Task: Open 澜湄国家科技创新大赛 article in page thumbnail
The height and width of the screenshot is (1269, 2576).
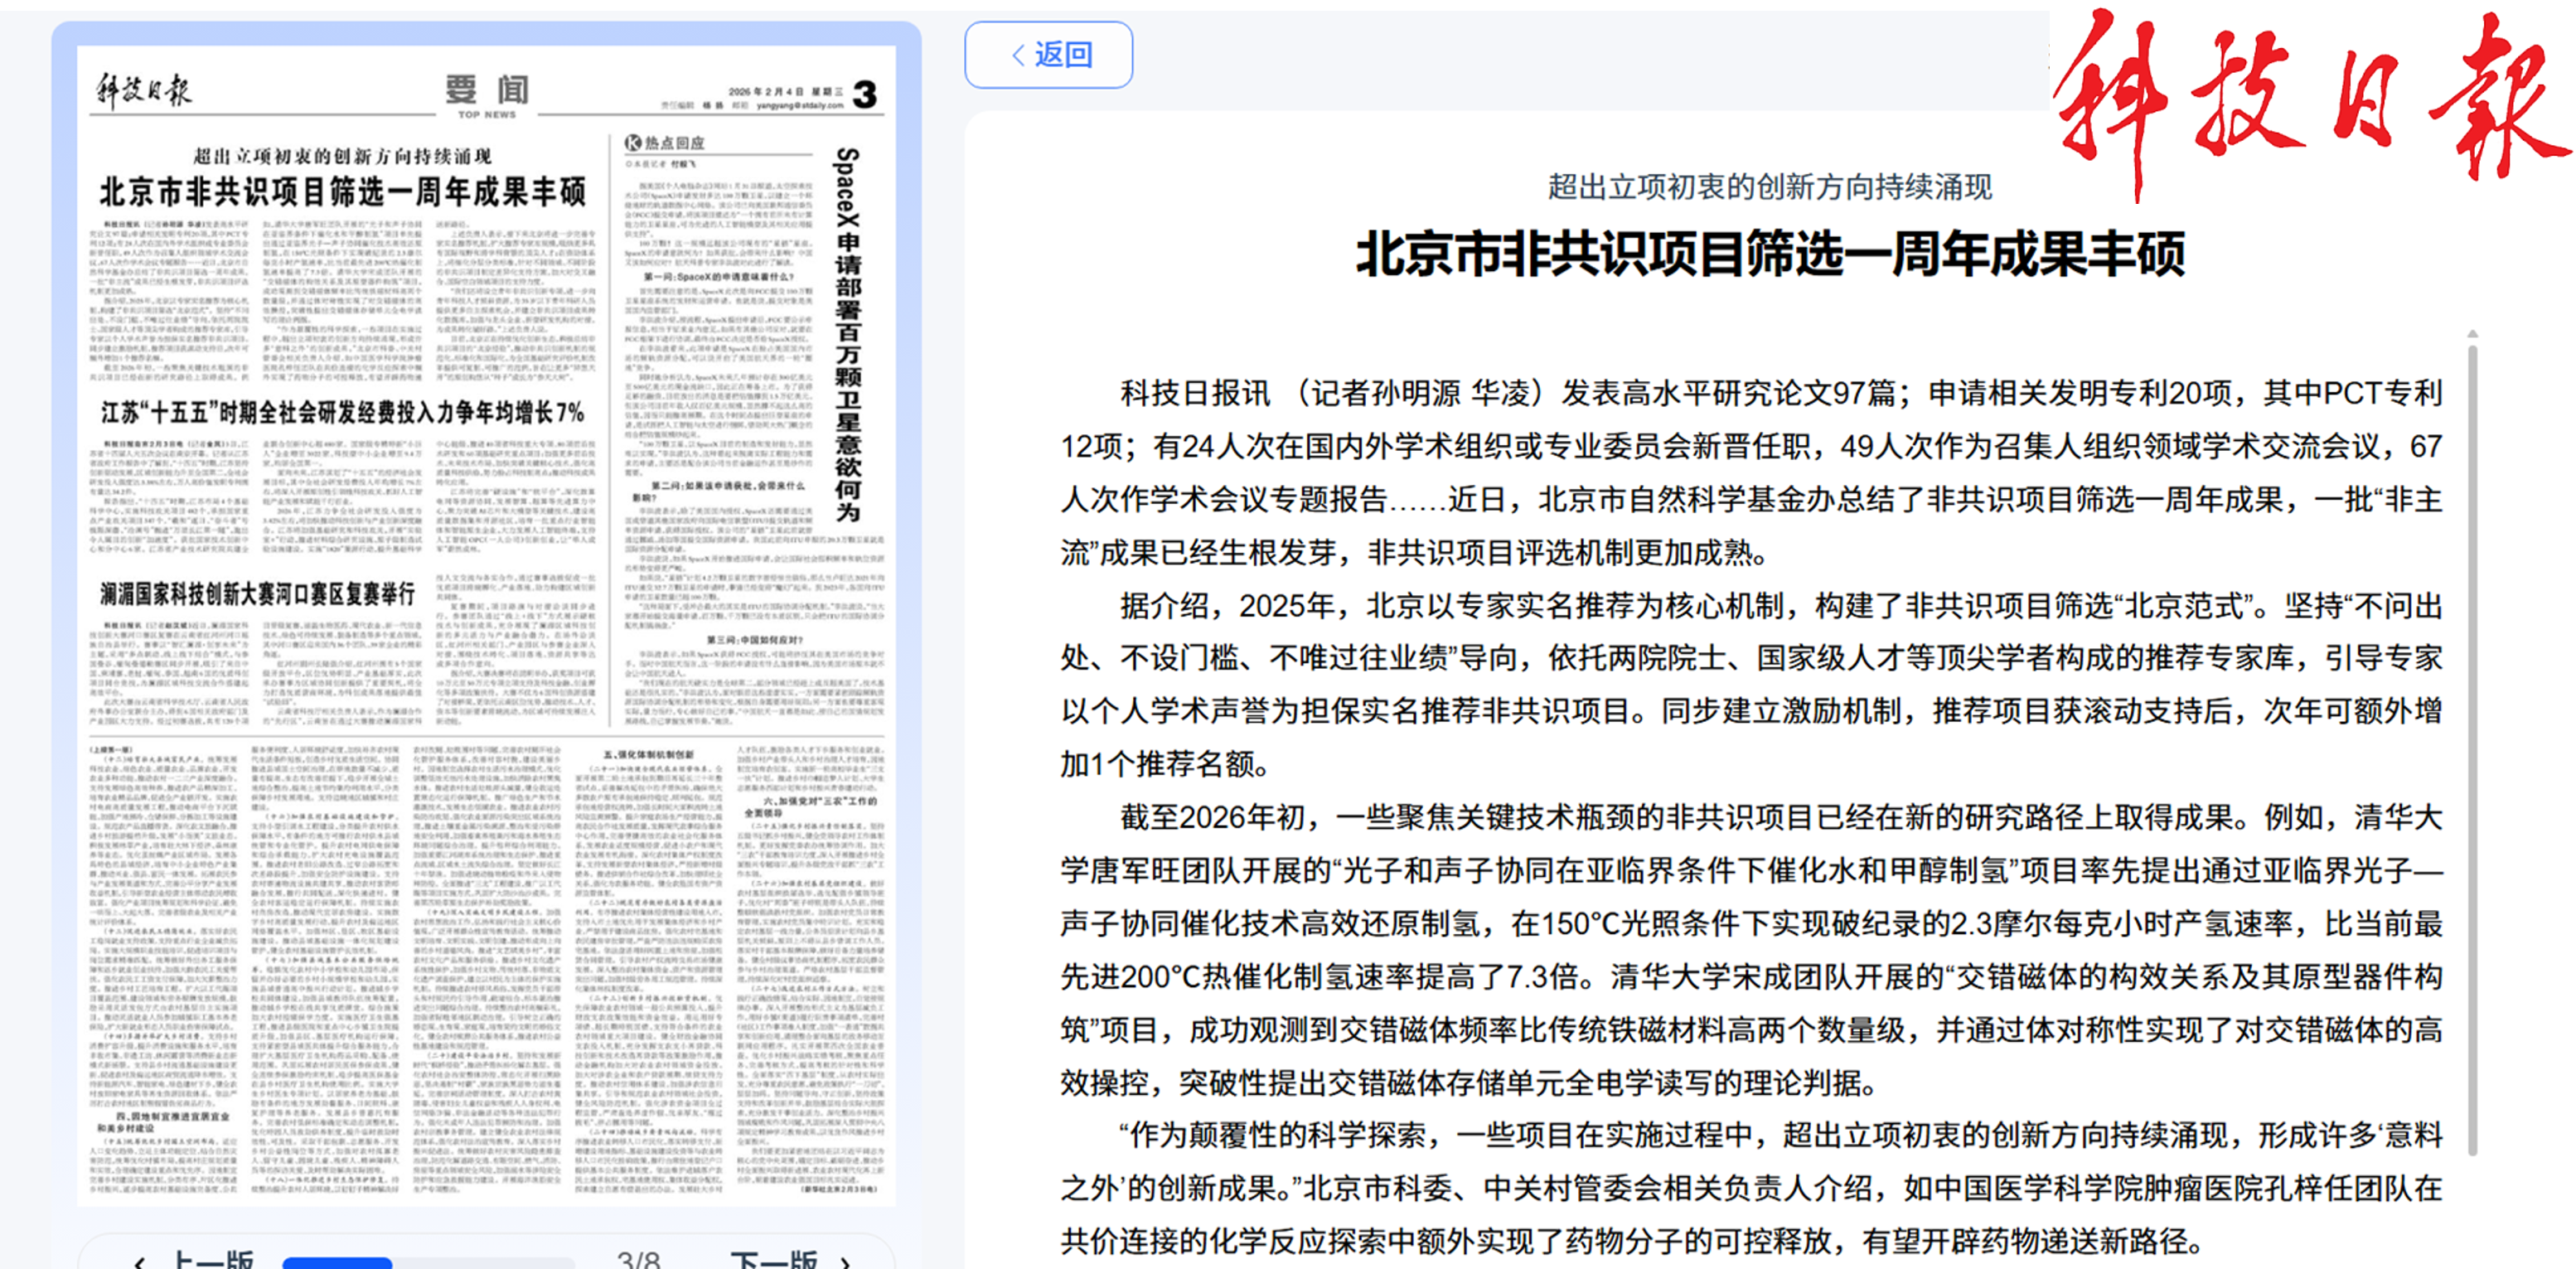Action: [257, 594]
